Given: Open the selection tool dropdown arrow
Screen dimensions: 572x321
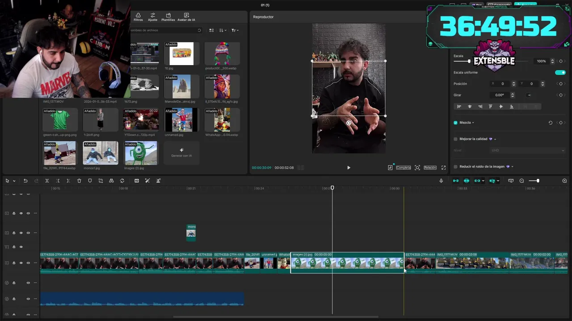Looking at the screenshot, I should click(14, 181).
